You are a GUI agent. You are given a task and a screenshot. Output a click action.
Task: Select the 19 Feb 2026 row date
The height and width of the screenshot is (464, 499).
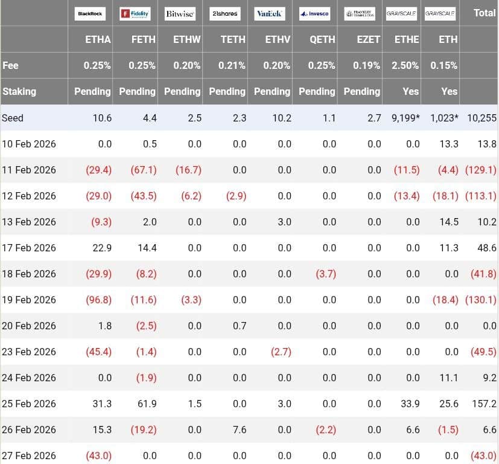coord(28,300)
